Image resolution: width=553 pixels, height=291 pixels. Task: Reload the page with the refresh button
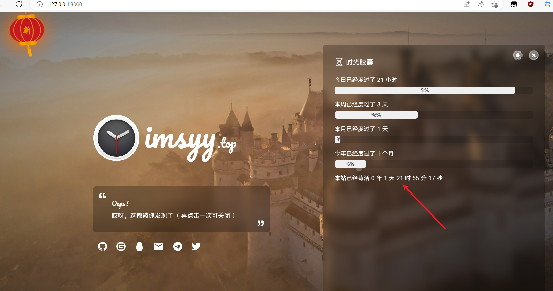pos(19,4)
